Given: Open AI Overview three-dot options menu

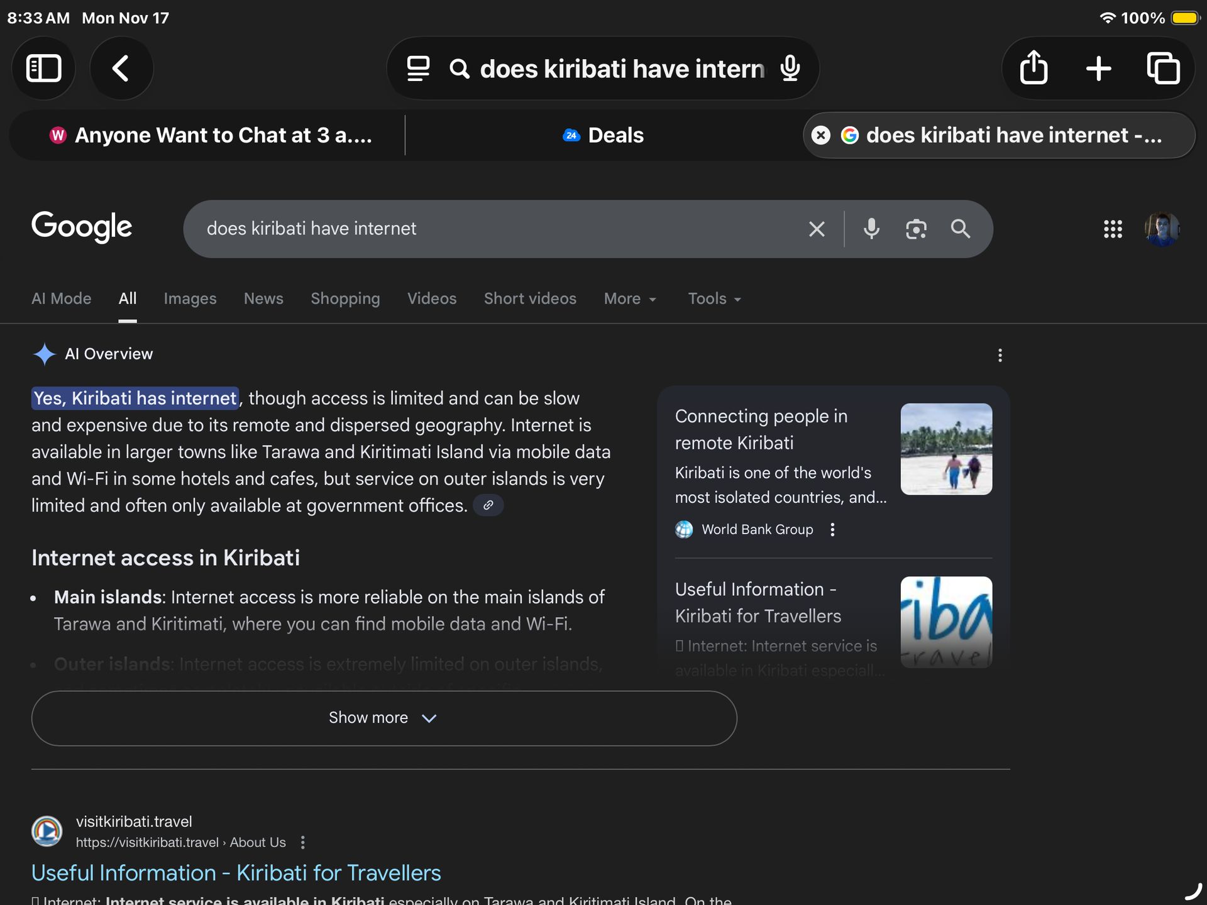Looking at the screenshot, I should pos(1000,355).
